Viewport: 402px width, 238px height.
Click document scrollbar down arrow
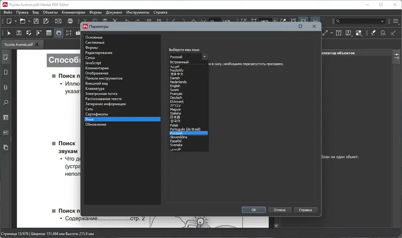click(276, 226)
